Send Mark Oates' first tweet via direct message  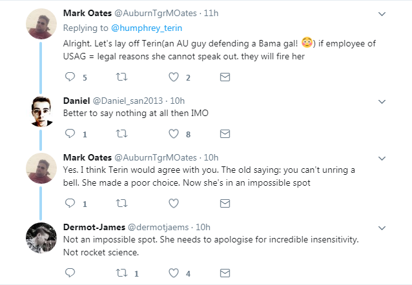click(x=225, y=77)
